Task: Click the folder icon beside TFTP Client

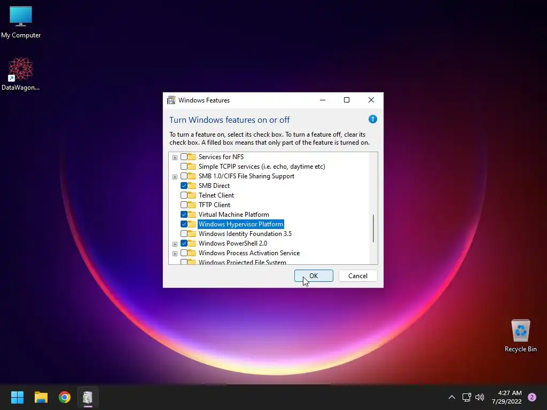Action: point(192,204)
